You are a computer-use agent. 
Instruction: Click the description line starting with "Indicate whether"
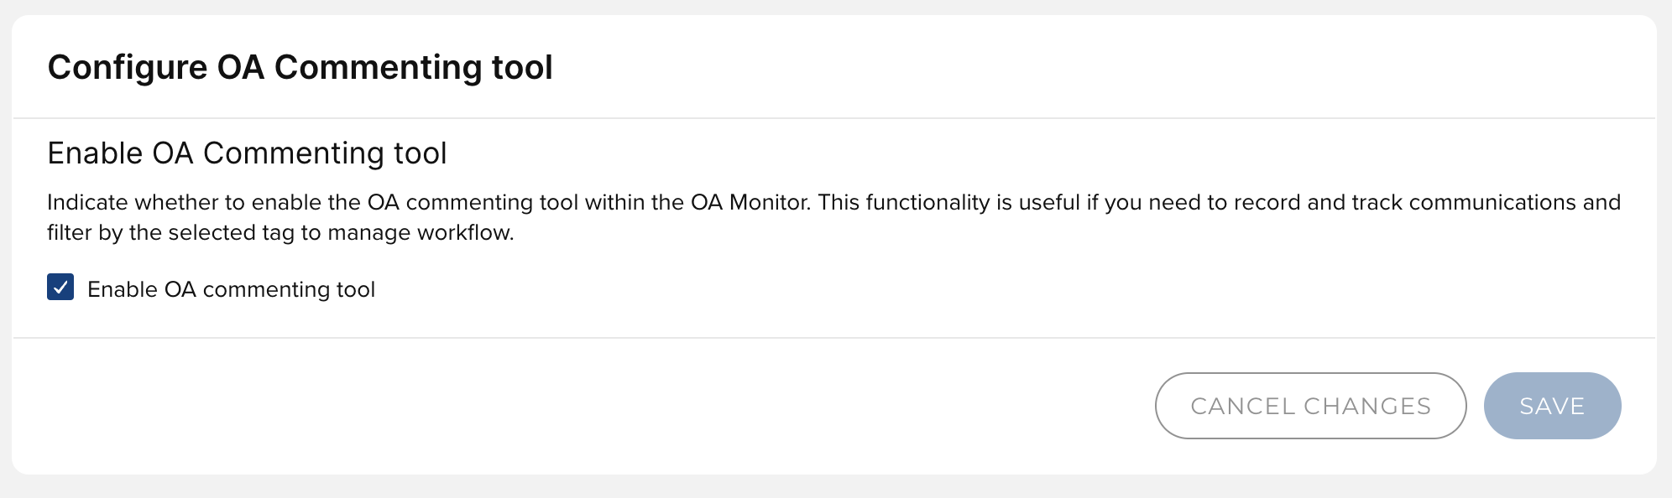tap(420, 203)
